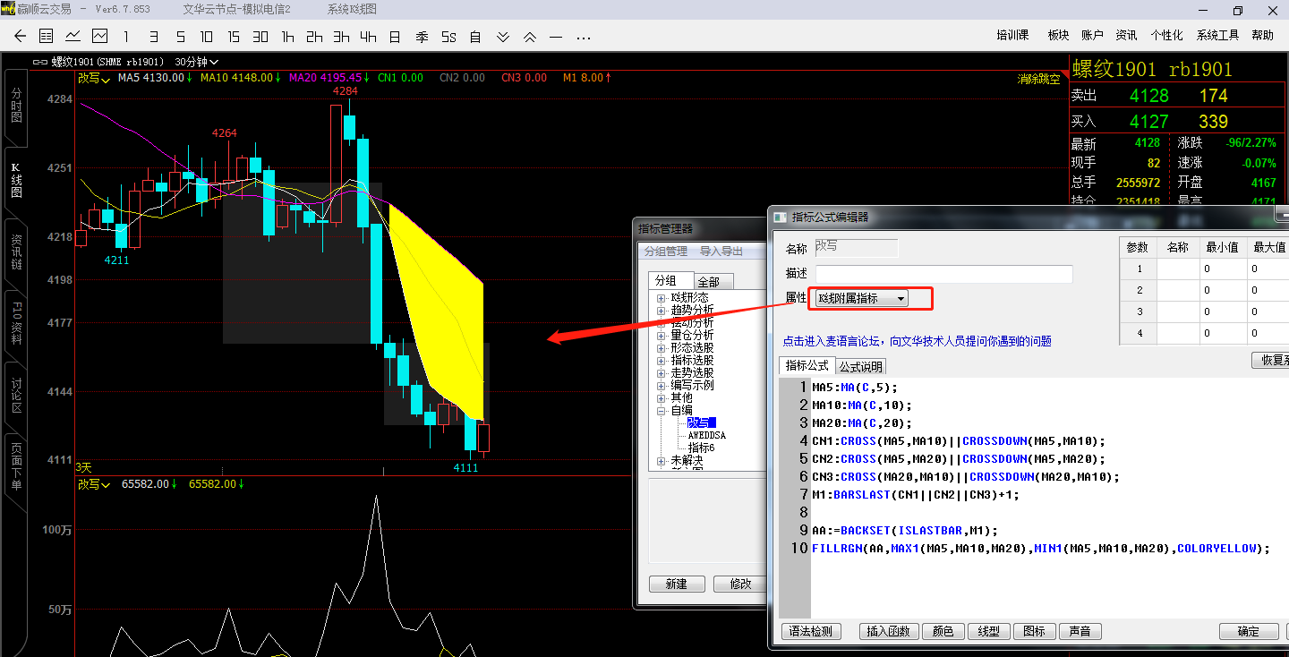Click the boxed trend chart icon
This screenshot has height=657, width=1289.
tap(99, 37)
